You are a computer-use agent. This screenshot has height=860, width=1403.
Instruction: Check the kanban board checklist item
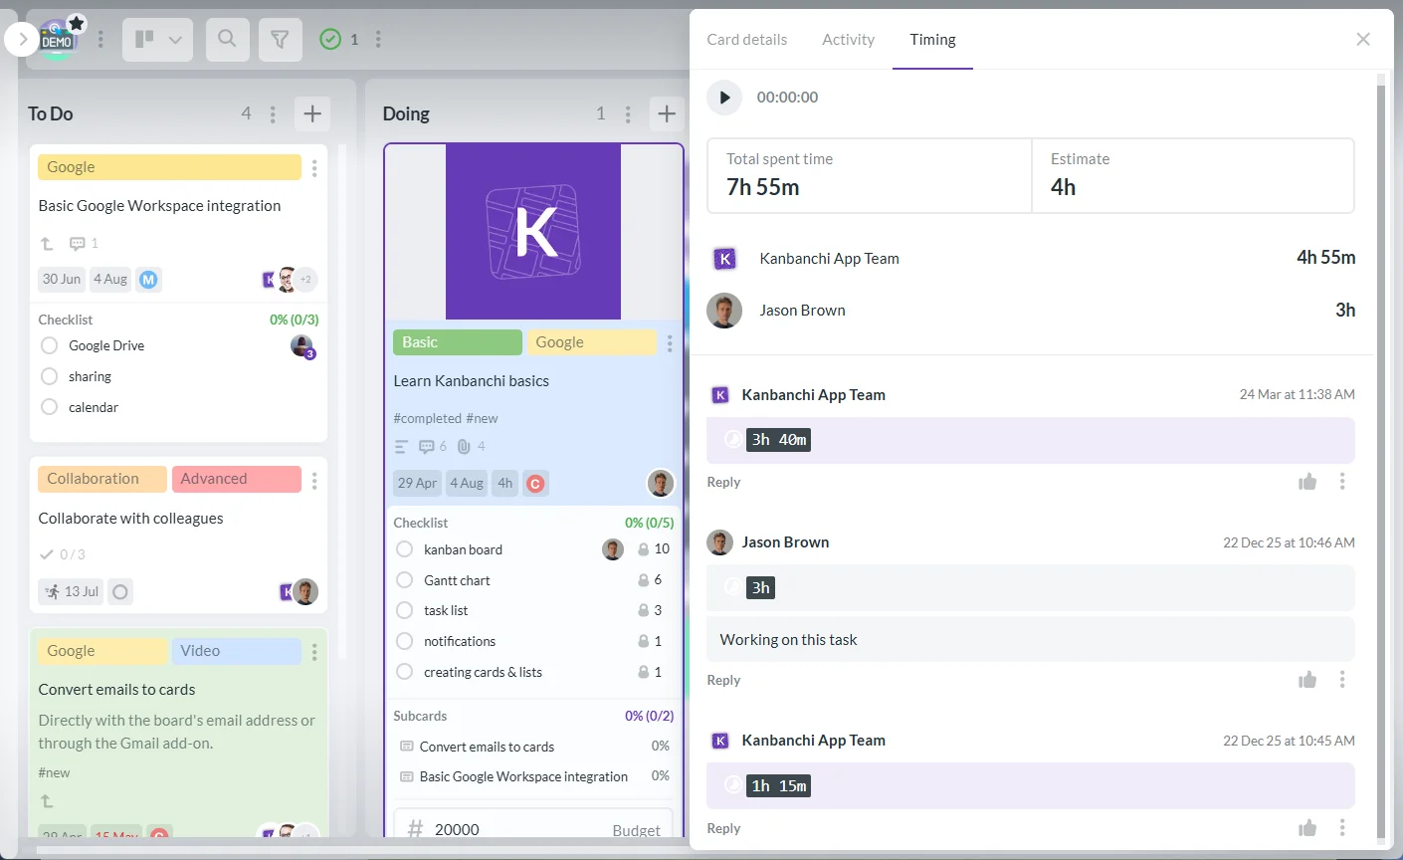(x=404, y=549)
